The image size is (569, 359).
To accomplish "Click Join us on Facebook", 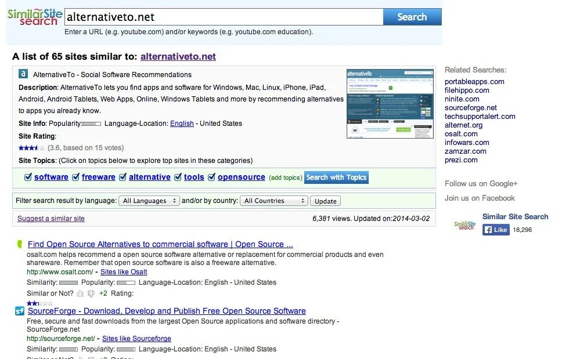I will point(480,198).
